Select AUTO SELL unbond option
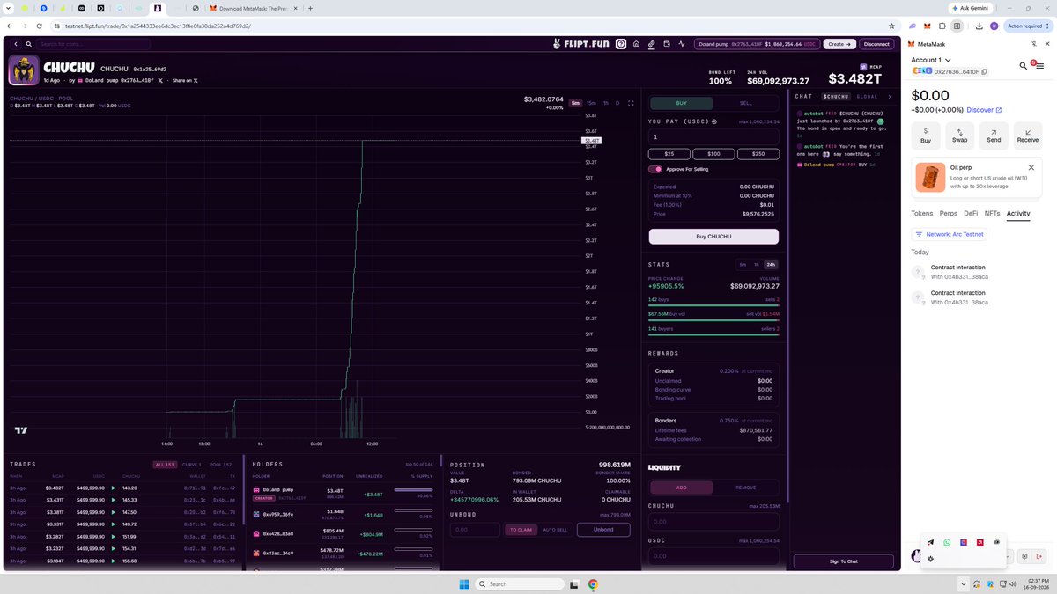This screenshot has height=594, width=1057. [x=555, y=530]
